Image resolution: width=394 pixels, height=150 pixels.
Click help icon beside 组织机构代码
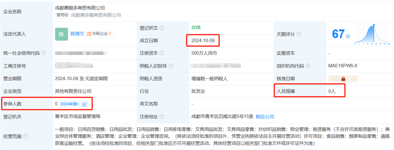tap(308, 66)
